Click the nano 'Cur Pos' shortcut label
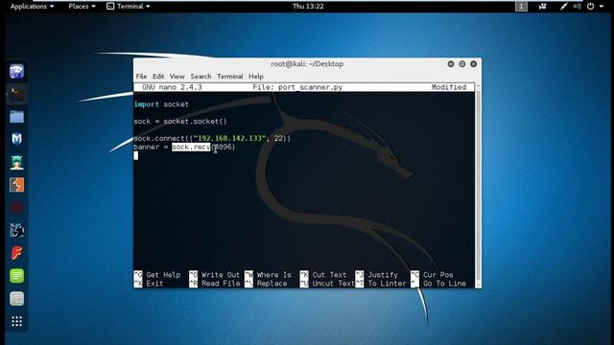The height and width of the screenshot is (345, 614). (437, 275)
